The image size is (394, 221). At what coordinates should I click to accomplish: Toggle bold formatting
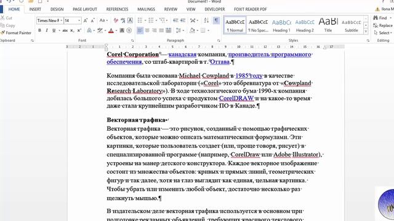click(x=39, y=31)
